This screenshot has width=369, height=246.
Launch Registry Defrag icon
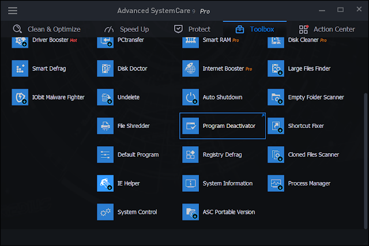click(190, 154)
